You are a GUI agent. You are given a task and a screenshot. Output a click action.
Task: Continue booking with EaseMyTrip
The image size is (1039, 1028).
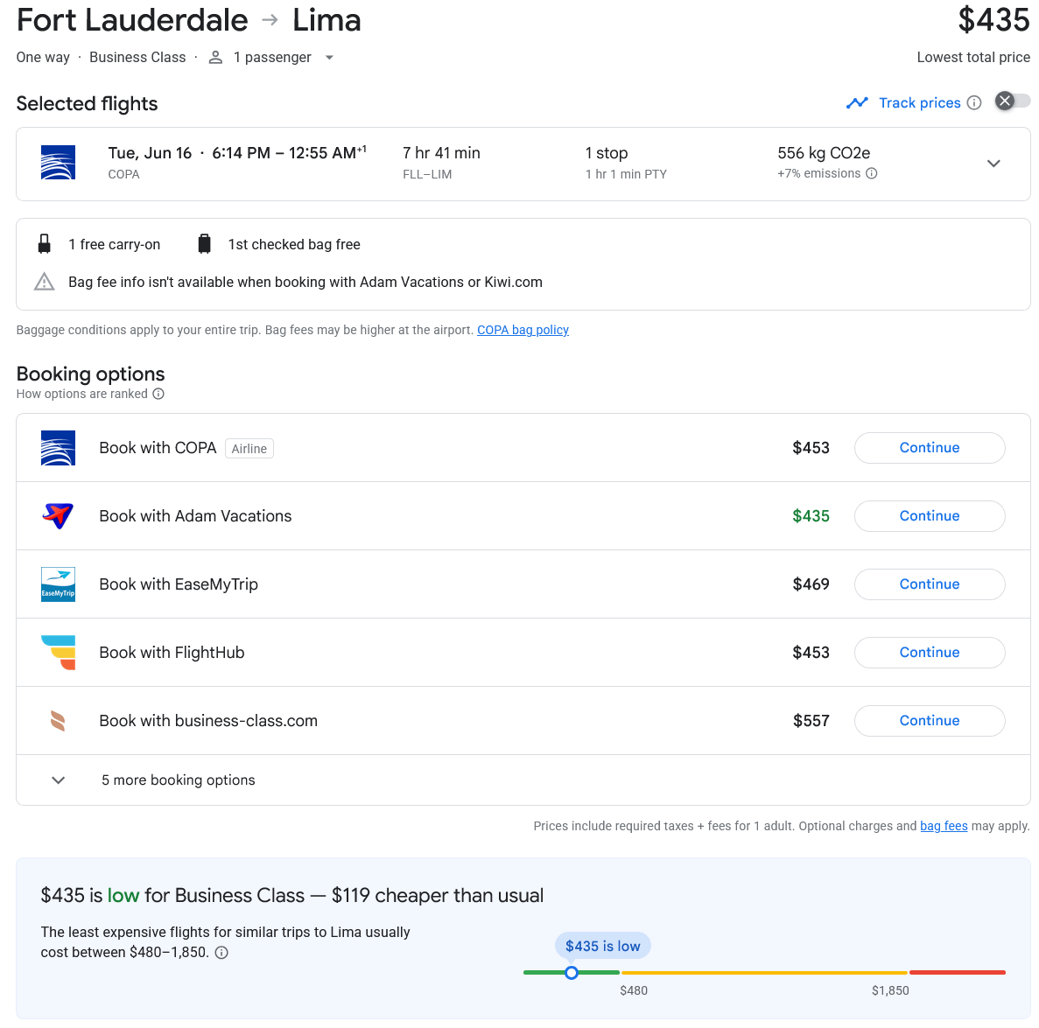coord(929,584)
